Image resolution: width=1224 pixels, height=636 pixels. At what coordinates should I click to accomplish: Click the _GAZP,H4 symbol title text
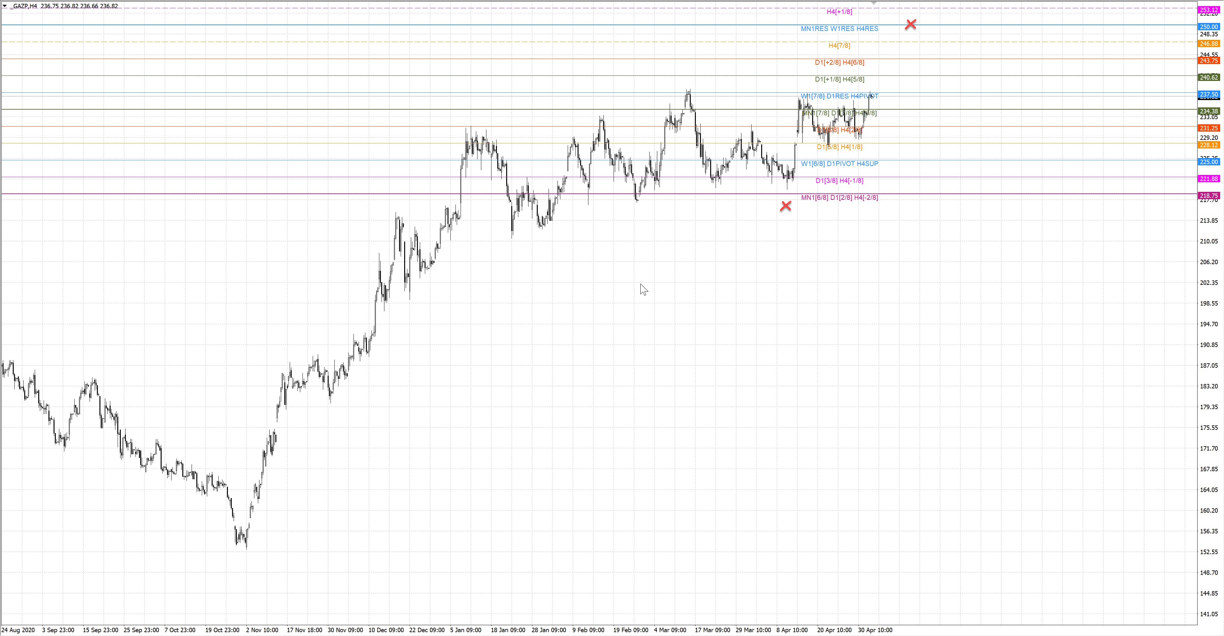(x=23, y=6)
